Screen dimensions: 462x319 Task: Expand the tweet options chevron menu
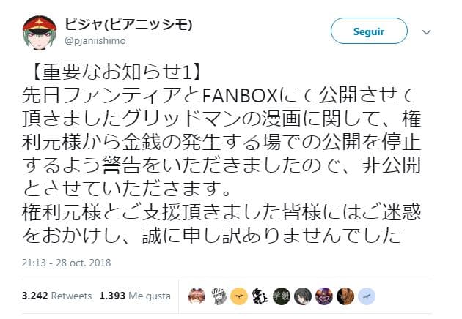click(426, 31)
